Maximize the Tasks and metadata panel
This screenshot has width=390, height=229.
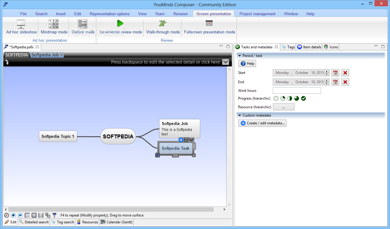tap(383, 46)
